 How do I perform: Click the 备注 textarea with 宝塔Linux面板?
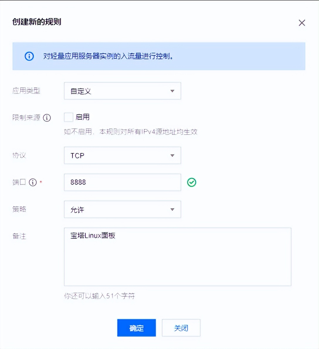point(177,257)
